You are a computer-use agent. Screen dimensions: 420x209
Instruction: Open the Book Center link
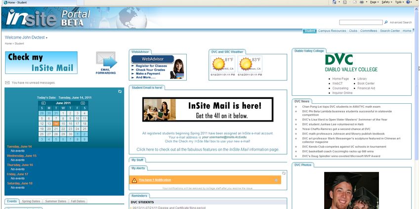point(366,84)
